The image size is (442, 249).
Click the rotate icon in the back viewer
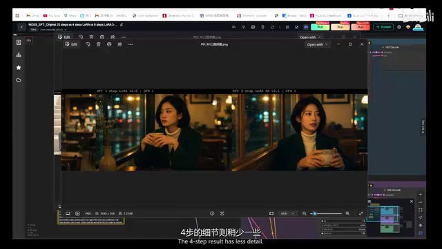coord(81,37)
